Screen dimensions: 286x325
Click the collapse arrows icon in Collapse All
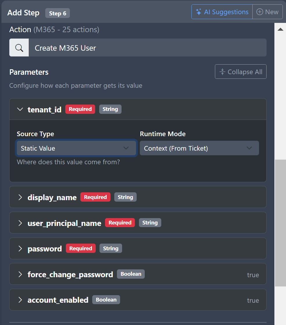tap(222, 72)
